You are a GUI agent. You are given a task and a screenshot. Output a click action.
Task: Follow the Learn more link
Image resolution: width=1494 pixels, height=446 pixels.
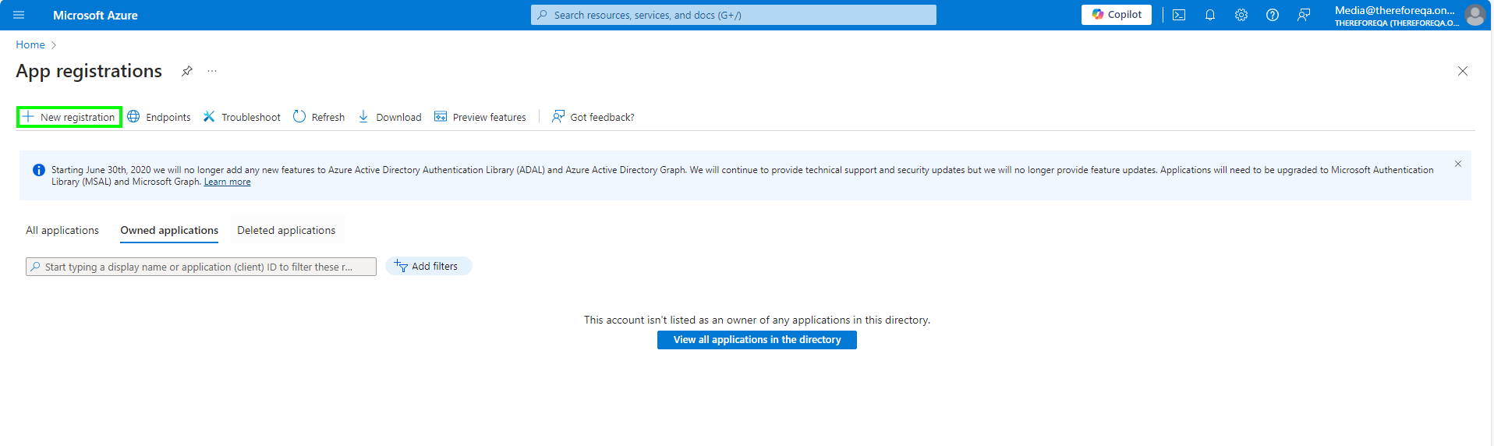pos(227,182)
